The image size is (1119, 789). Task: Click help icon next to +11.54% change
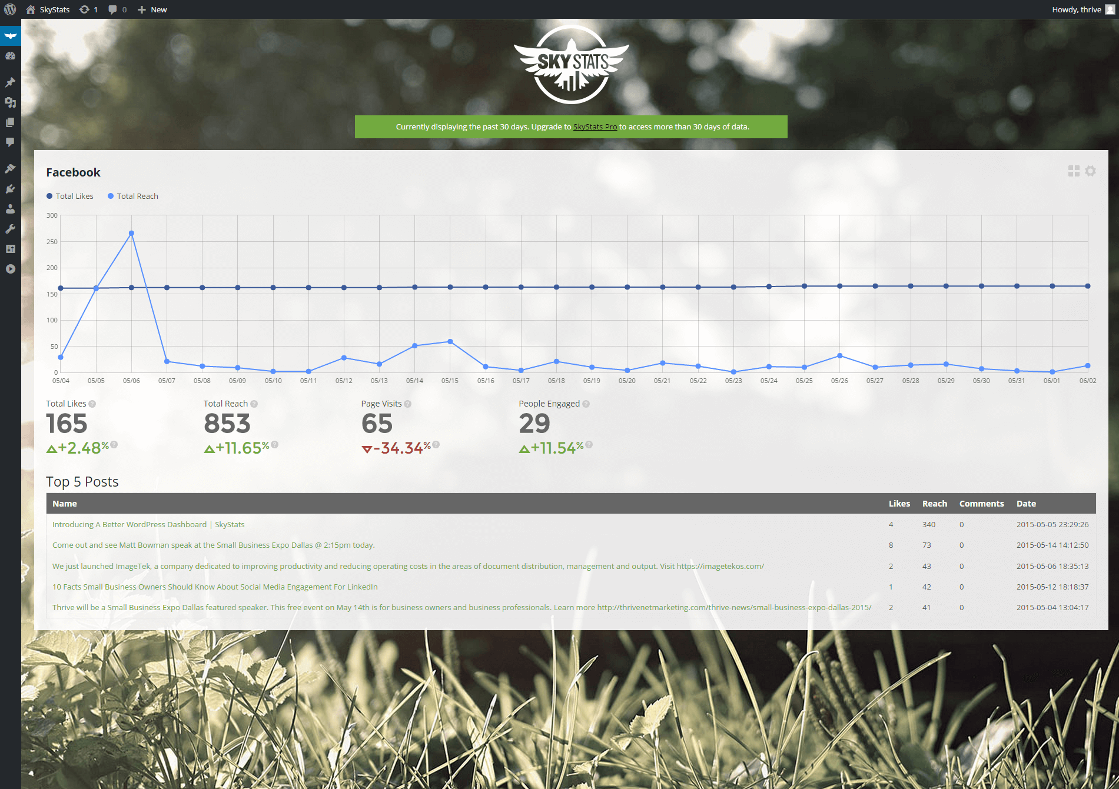589,445
